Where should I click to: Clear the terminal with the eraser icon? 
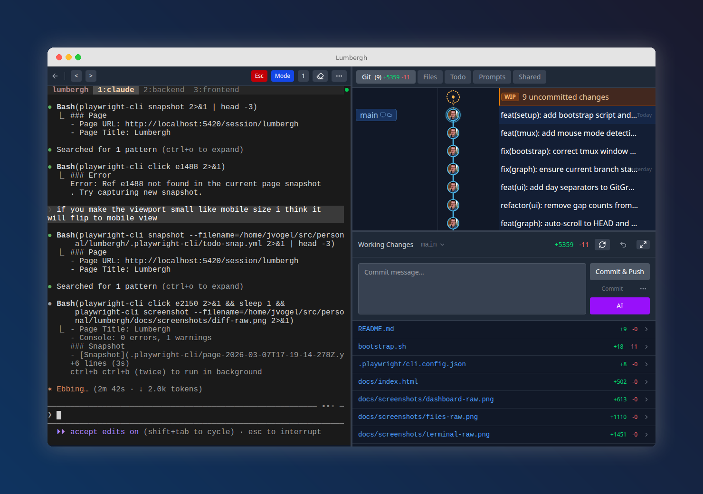[x=320, y=76]
